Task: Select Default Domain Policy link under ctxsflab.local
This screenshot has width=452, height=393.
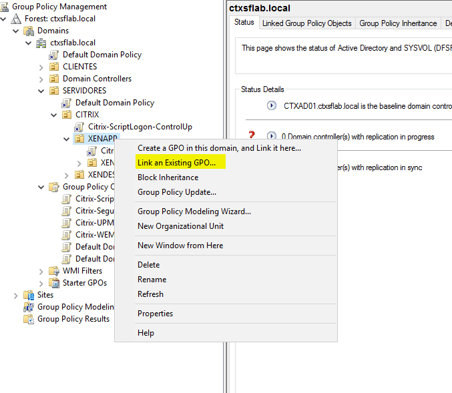Action: [x=102, y=55]
